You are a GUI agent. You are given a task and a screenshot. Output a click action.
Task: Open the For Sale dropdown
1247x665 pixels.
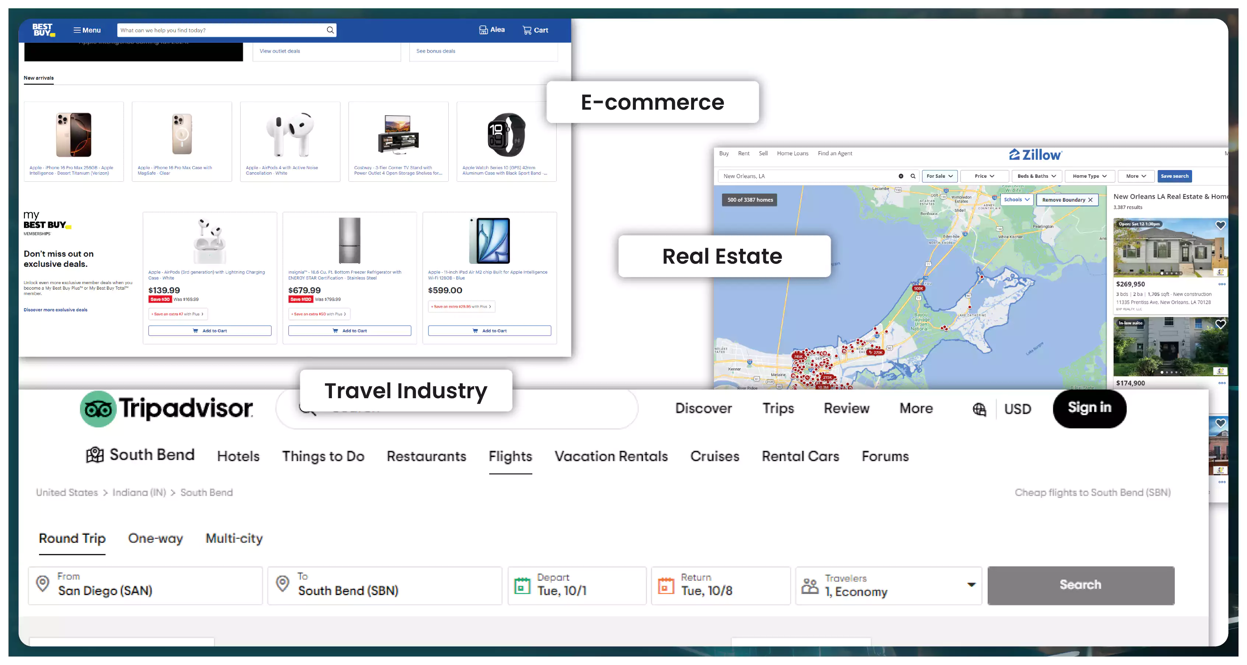point(940,176)
